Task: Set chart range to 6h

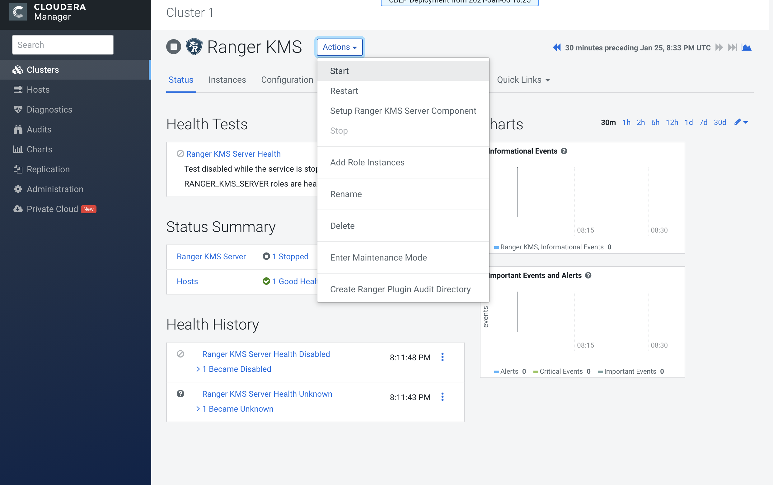Action: pos(655,122)
